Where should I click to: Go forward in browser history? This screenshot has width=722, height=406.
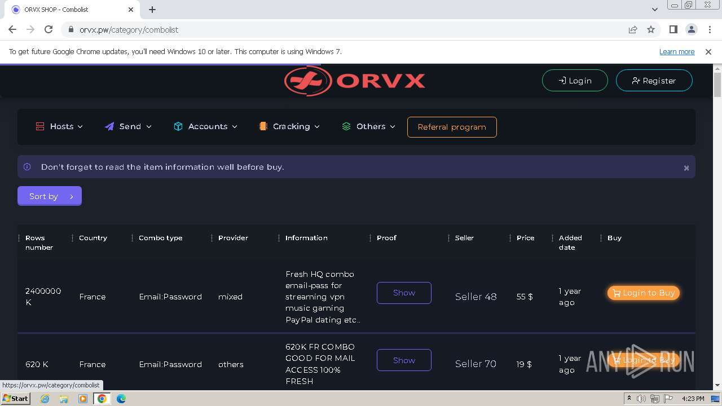coord(30,29)
